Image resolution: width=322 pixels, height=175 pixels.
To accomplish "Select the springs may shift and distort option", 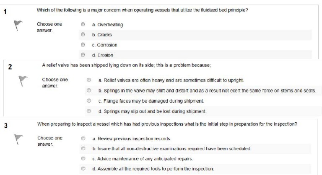I will coord(89,90).
